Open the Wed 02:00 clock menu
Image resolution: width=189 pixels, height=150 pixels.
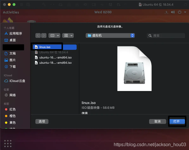point(103,12)
